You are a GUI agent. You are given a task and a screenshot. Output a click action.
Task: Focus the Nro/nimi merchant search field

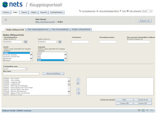(21, 74)
